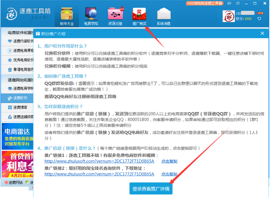The image size is (270, 197).
Task: Click the first zhulusoft.com promo link
Action: point(99,161)
